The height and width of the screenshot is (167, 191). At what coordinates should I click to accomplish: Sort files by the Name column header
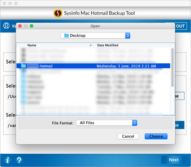[32, 45]
